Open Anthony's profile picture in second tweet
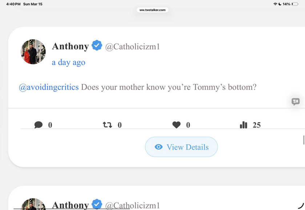Viewport: 305px width, 210px height. coord(33,204)
